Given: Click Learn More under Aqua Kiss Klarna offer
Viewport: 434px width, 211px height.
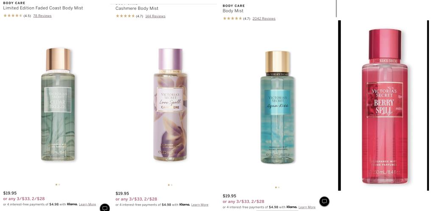Looking at the screenshot, I should click(x=307, y=207).
